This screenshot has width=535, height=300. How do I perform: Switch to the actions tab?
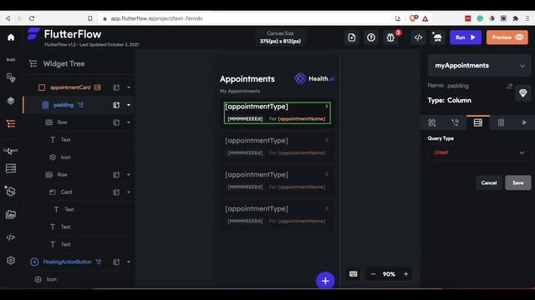[455, 122]
